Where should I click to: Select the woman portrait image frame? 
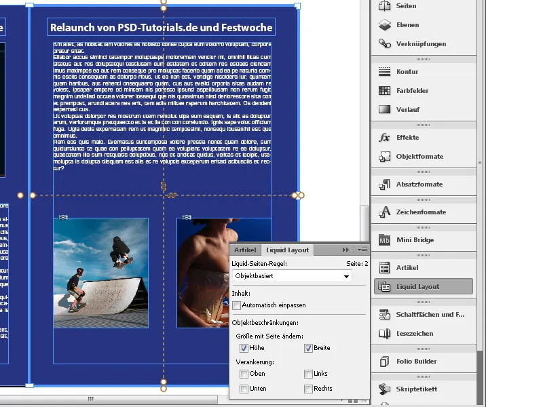(x=203, y=273)
